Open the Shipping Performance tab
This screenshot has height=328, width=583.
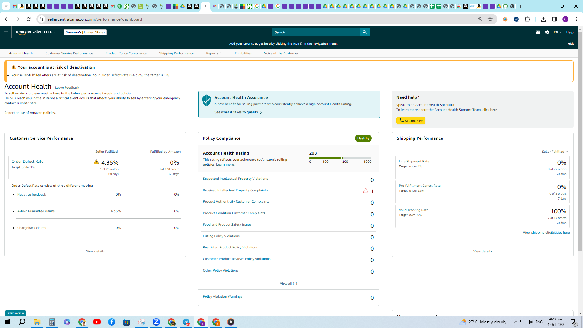176,53
